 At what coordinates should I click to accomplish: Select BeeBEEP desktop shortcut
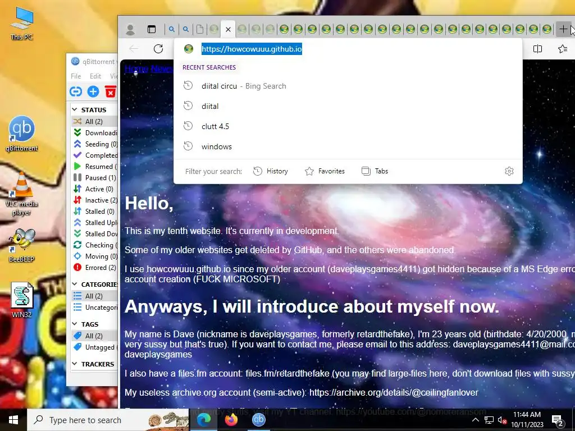coord(22,245)
